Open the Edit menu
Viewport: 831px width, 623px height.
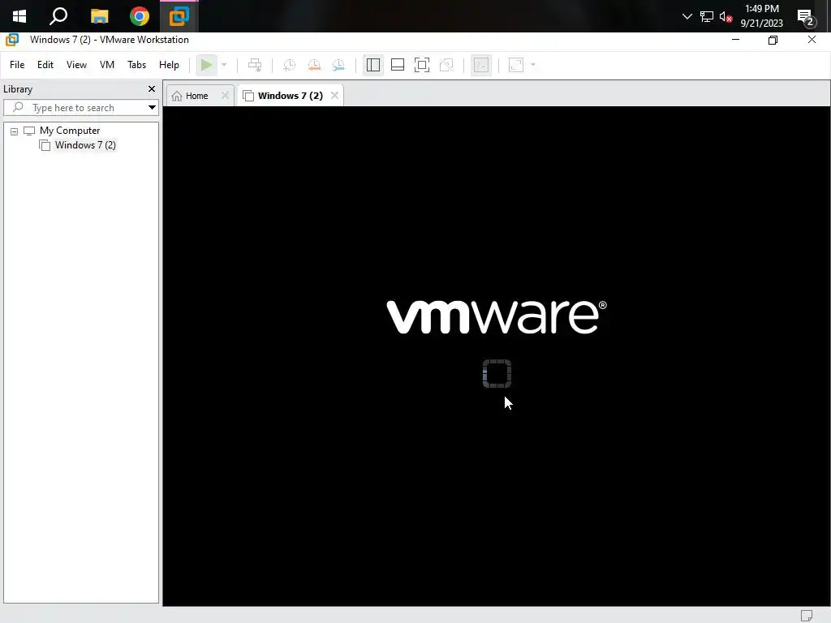tap(45, 65)
